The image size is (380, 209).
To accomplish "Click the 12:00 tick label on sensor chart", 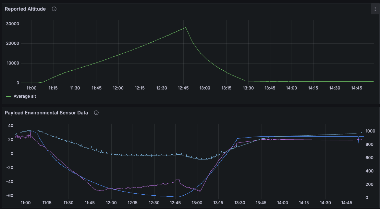I will pyautogui.click(x=111, y=203).
